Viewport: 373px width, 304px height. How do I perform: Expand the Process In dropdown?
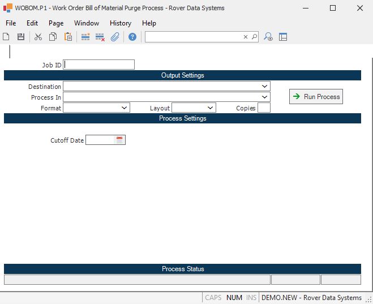click(x=265, y=97)
